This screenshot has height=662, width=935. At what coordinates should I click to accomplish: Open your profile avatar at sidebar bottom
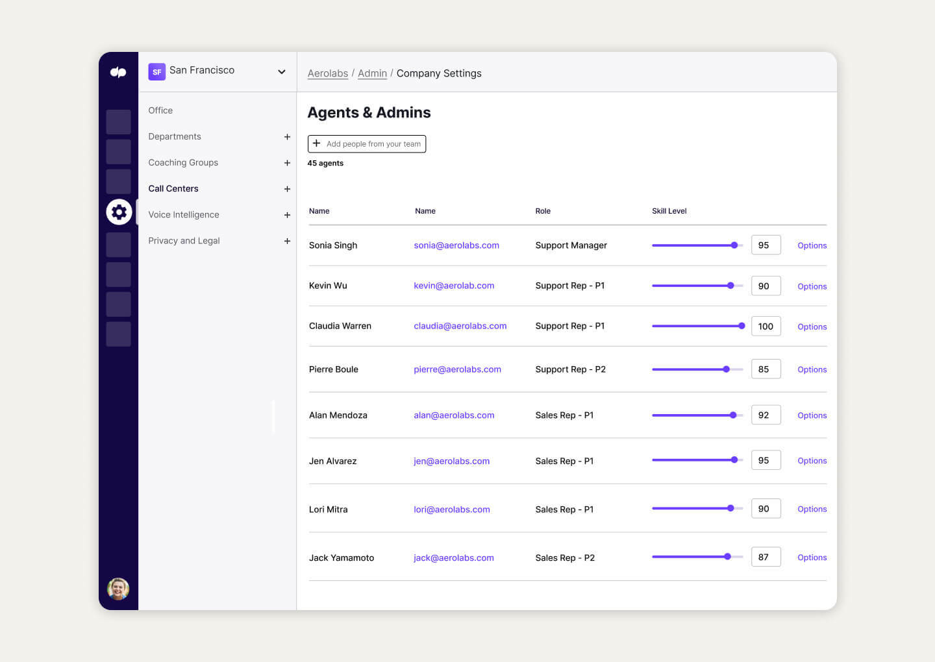tap(118, 589)
